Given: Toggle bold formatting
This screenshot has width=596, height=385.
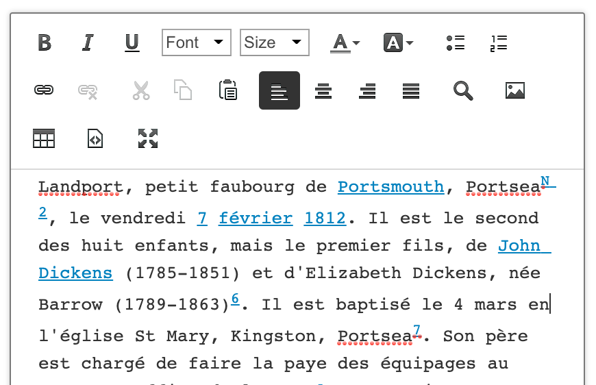Looking at the screenshot, I should click(45, 42).
